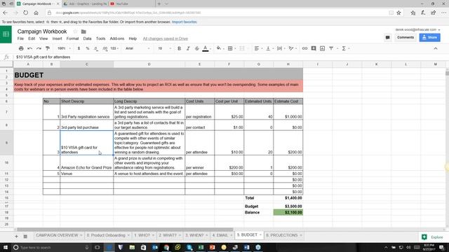
Task: Collapse the toolbar with the up chevron
Action: [x=436, y=48]
